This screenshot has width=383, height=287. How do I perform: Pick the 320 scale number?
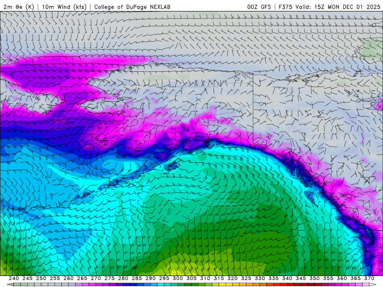coord(233,278)
